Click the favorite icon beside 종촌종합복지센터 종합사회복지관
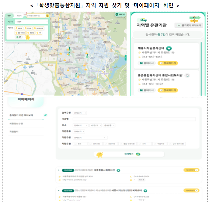 tap(187, 75)
